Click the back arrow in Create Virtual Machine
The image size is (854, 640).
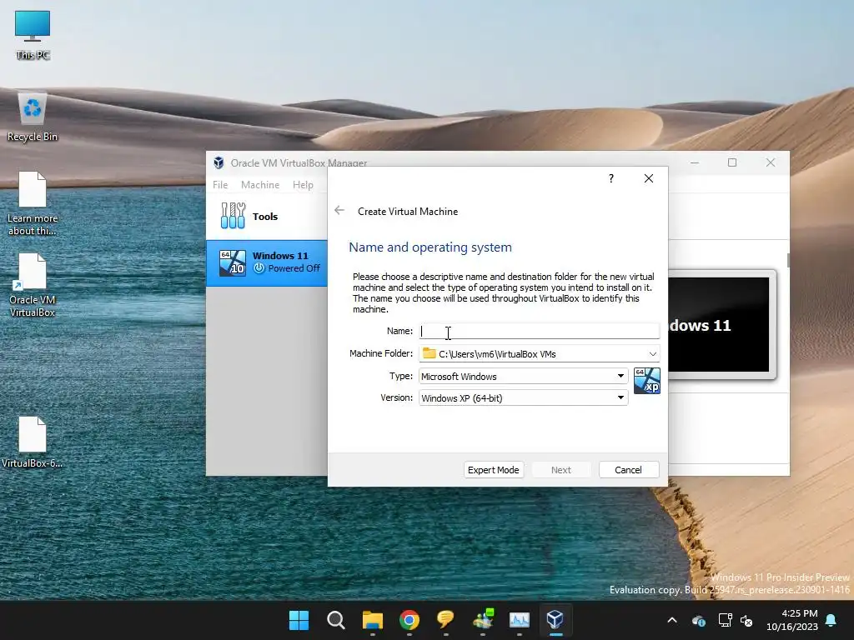339,211
